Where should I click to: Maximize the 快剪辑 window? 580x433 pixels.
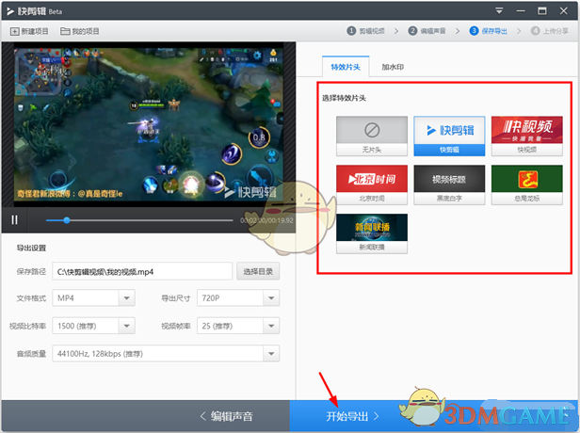point(542,10)
